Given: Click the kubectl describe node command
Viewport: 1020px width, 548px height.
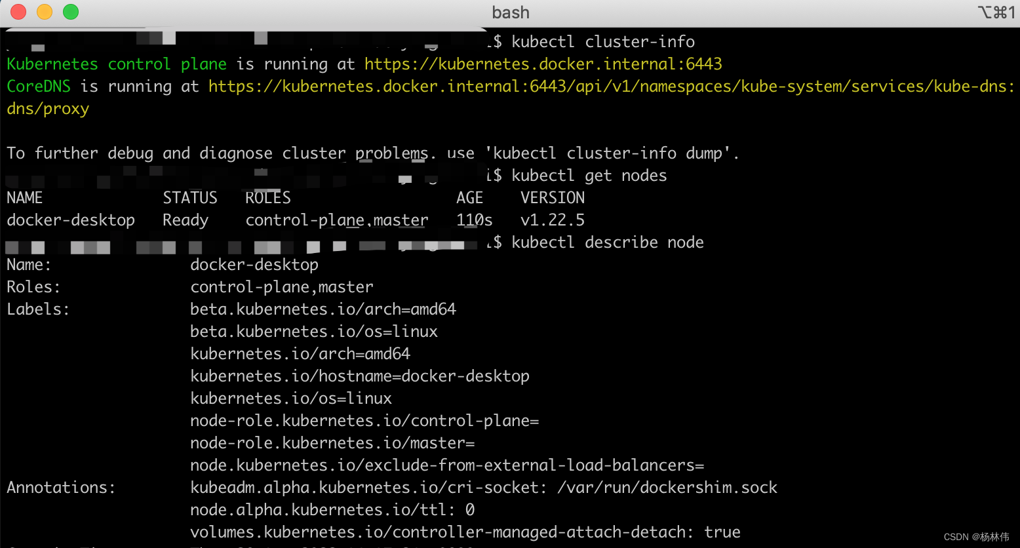Looking at the screenshot, I should tap(608, 243).
